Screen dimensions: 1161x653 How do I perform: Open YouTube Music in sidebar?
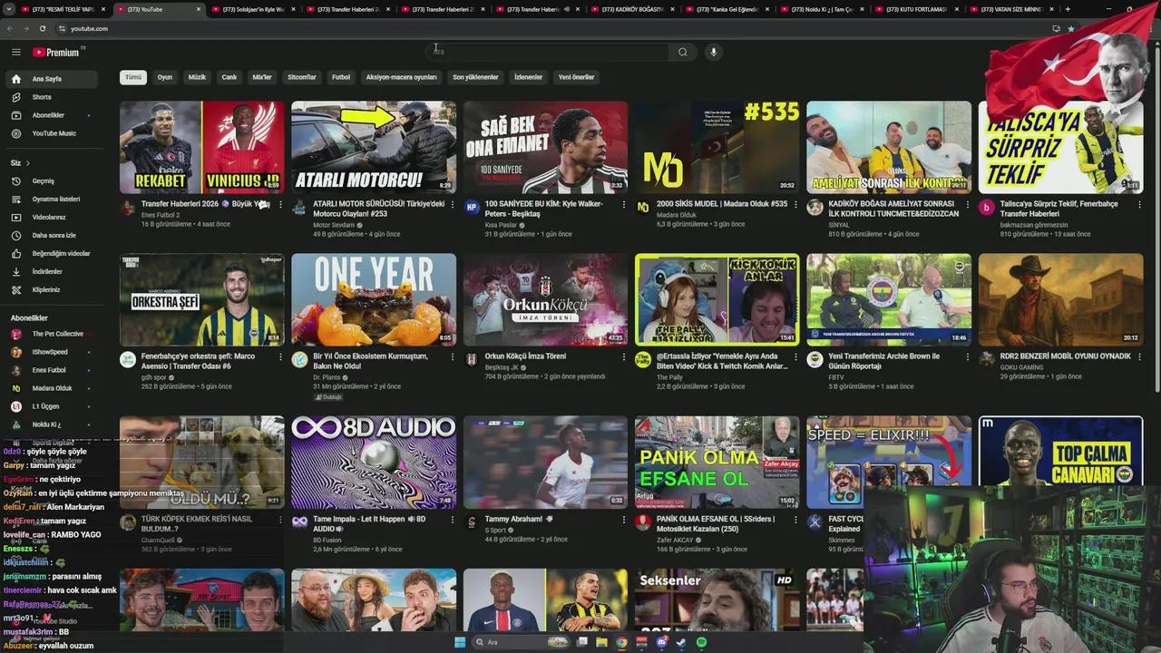tap(54, 133)
